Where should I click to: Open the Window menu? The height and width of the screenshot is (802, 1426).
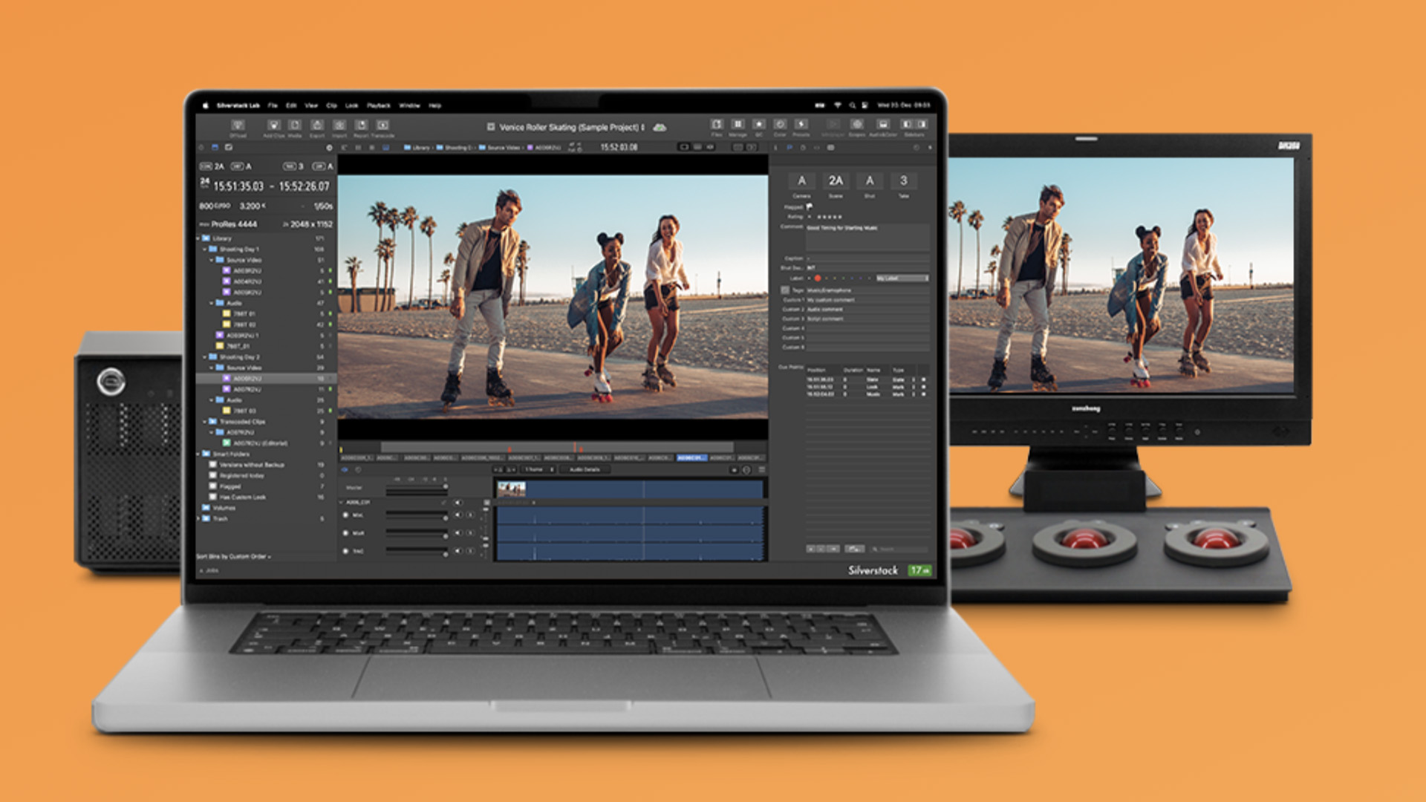click(409, 105)
